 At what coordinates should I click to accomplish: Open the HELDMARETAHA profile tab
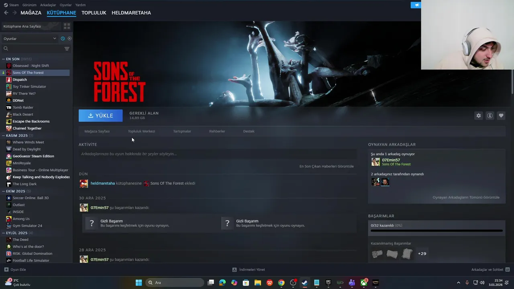click(x=131, y=13)
